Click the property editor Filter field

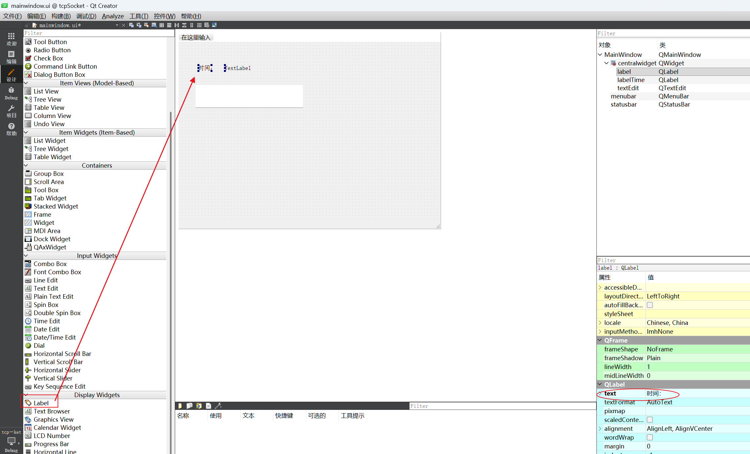pos(671,260)
